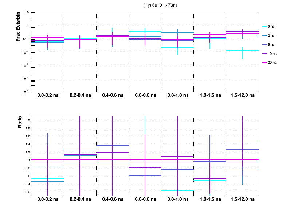Image resolution: width=290 pixels, height=208 pixels.
Task: Click the cyan 0 ns legend line
Action: (x=265, y=27)
